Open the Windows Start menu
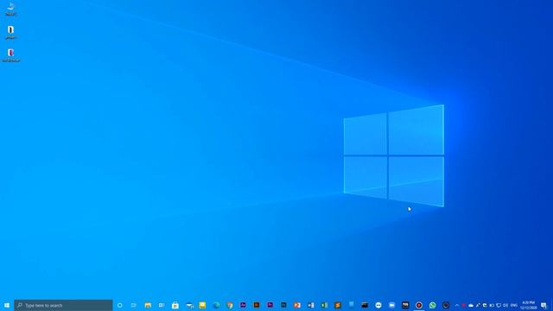553x311 pixels. tap(7, 305)
